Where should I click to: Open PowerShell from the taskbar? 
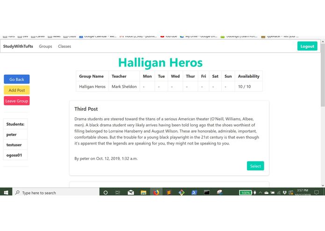(x=194, y=193)
